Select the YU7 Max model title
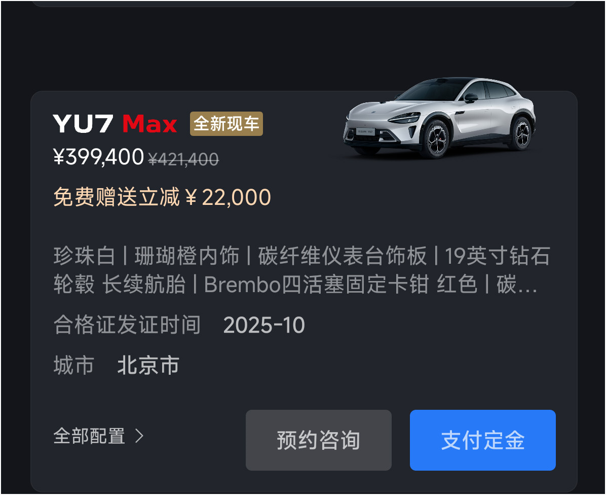 pyautogui.click(x=115, y=124)
